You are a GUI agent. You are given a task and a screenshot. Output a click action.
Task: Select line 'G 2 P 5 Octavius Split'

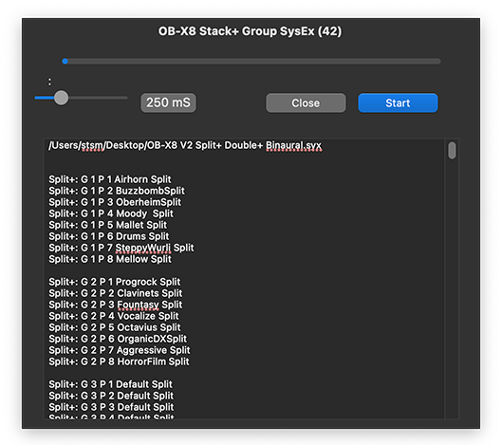pyautogui.click(x=115, y=327)
